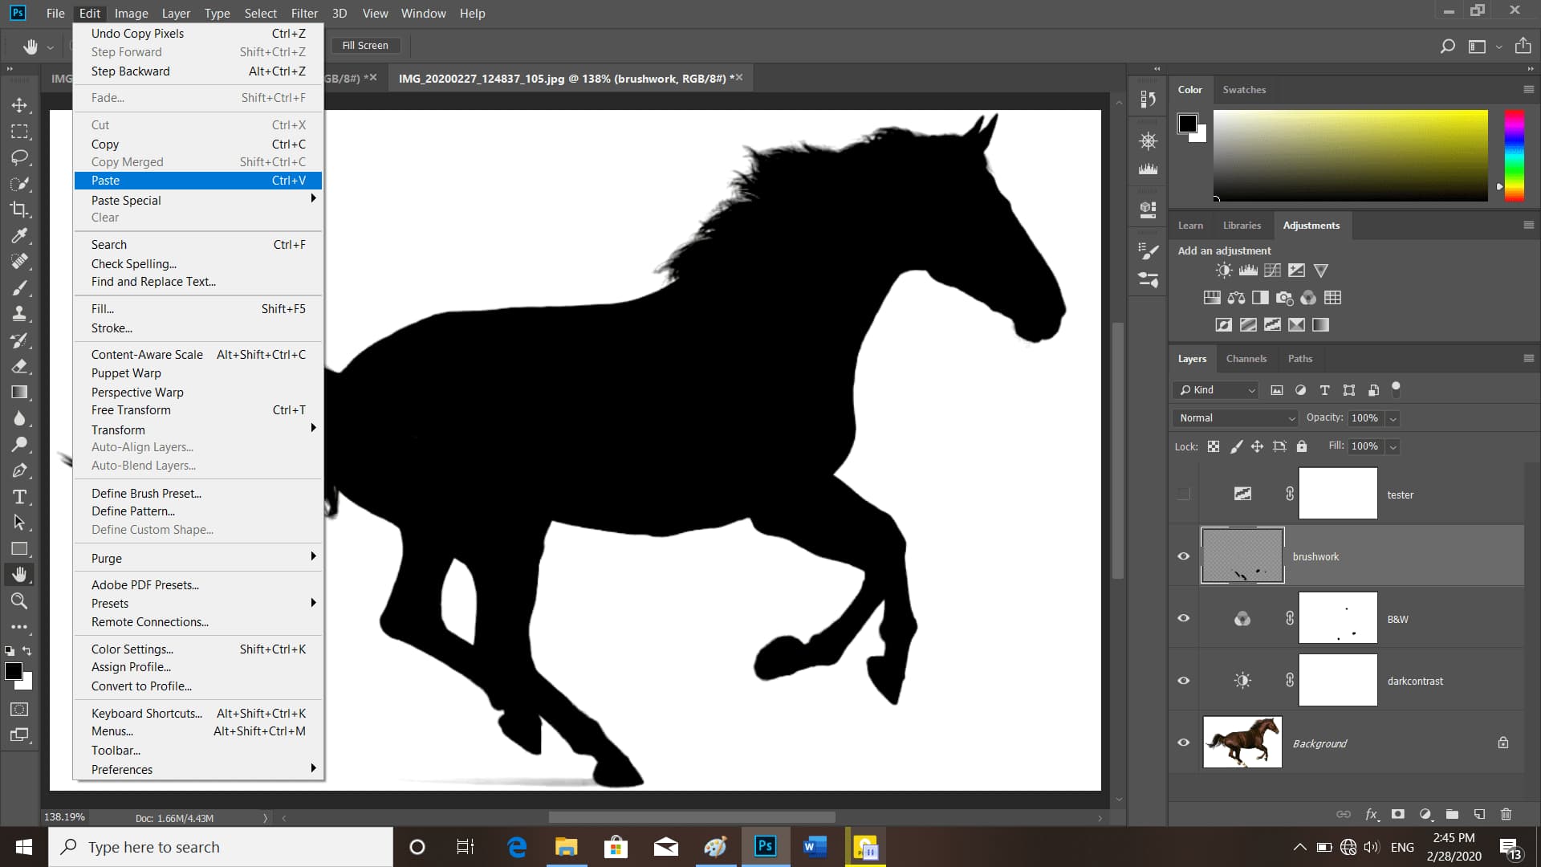Add a layer mask
The height and width of the screenshot is (867, 1541).
[1398, 814]
